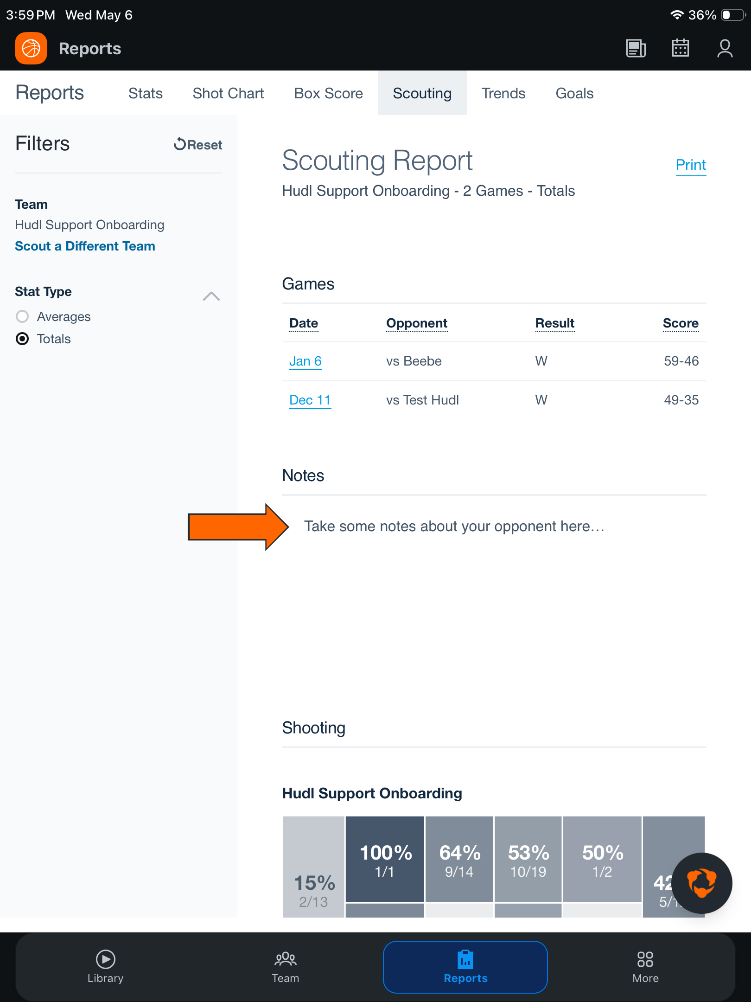The width and height of the screenshot is (751, 1002).
Task: Open the Dec 11 game link
Action: pyautogui.click(x=310, y=400)
